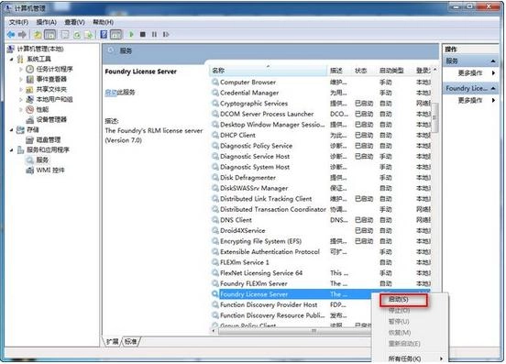
Task: Open the 帮助(H) menu
Action: coord(103,22)
